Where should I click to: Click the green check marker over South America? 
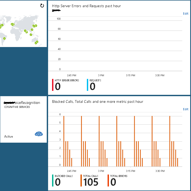5,39
